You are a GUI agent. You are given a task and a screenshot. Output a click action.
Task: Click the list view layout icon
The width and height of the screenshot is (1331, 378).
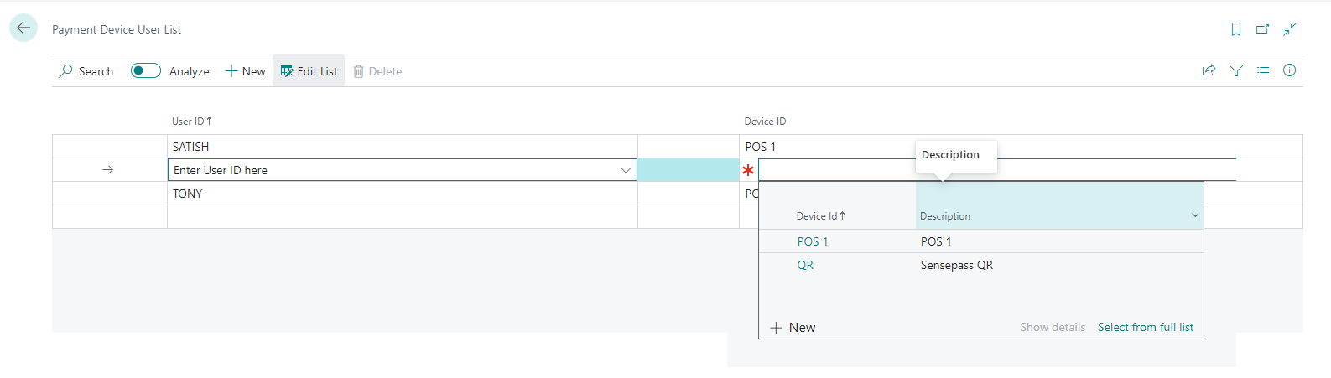(x=1263, y=71)
